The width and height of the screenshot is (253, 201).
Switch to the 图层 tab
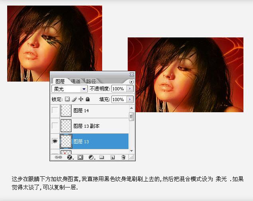pyautogui.click(x=60, y=81)
